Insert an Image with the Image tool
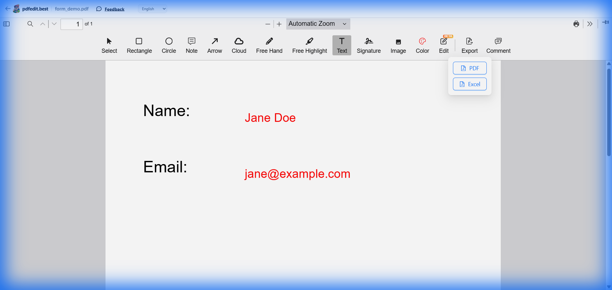 click(x=398, y=45)
